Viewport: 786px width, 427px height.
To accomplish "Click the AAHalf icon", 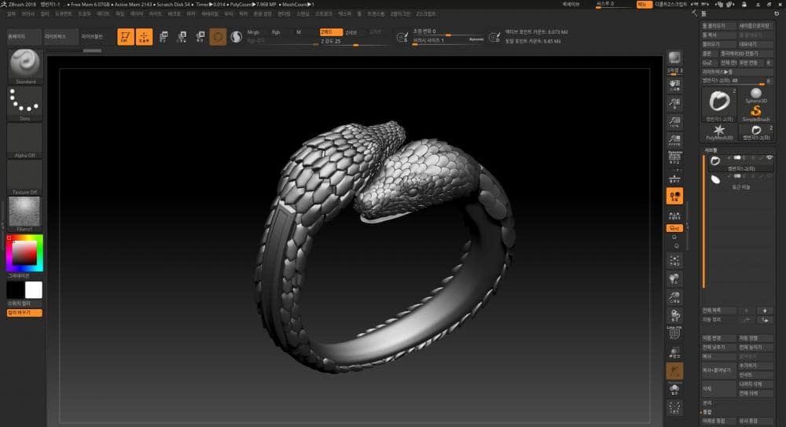I will pos(674,141).
